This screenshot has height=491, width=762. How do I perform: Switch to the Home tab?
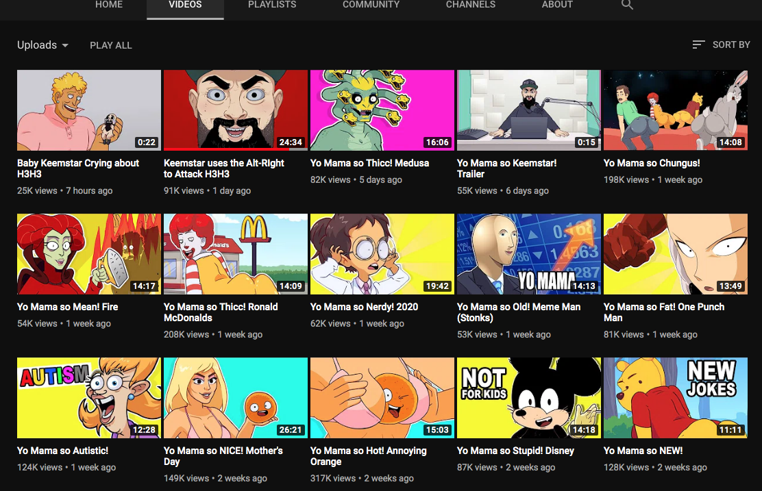tap(109, 5)
